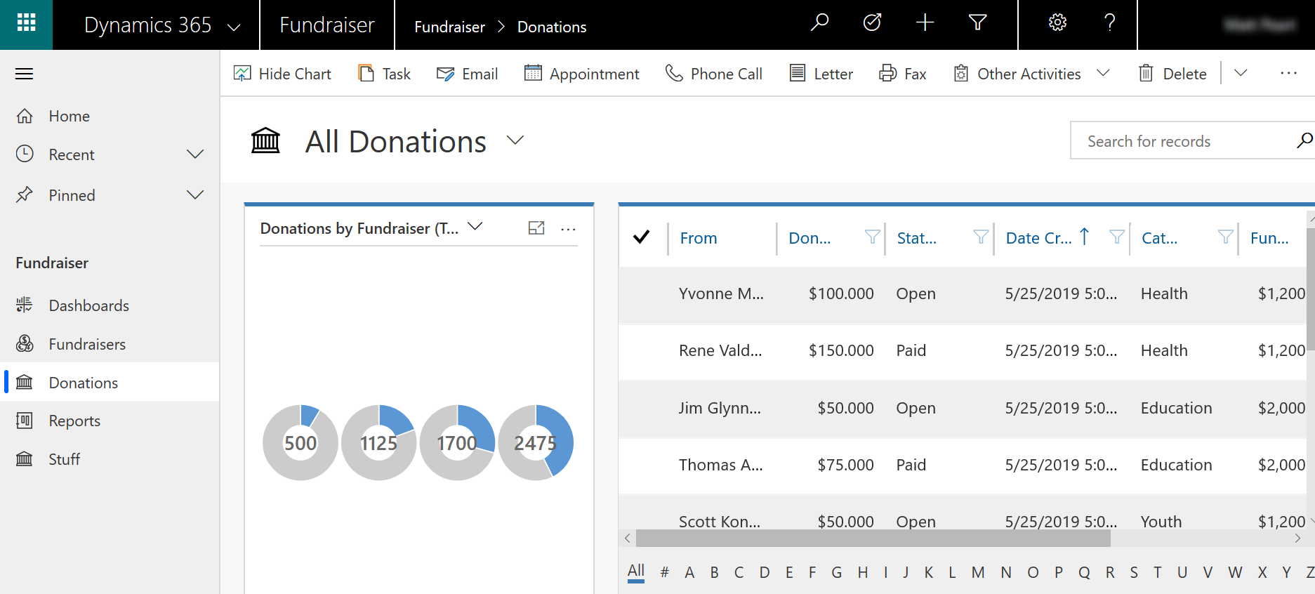Toggle the select-all checkmark in grid header
Image resolution: width=1315 pixels, height=594 pixels.
tap(641, 237)
